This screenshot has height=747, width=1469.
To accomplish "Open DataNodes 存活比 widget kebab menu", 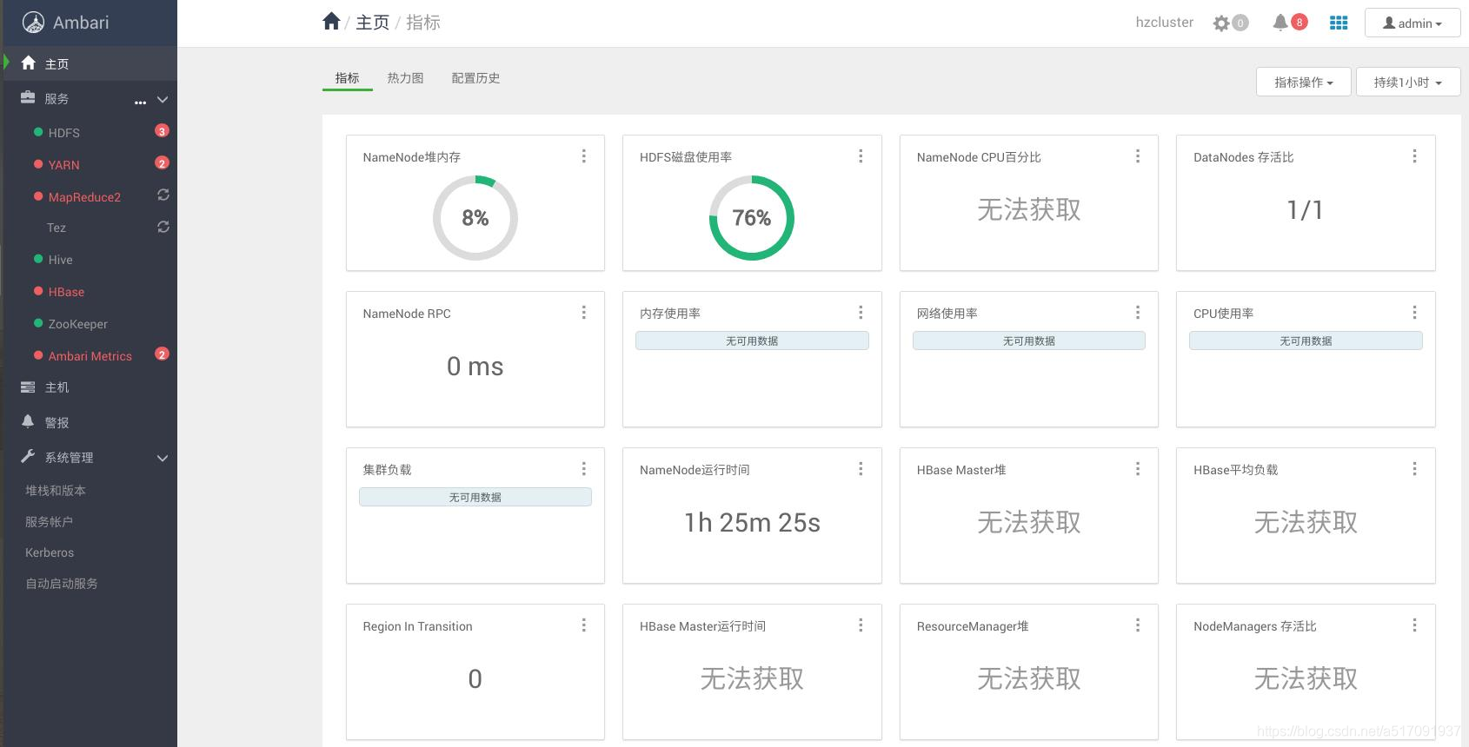I will [x=1414, y=156].
